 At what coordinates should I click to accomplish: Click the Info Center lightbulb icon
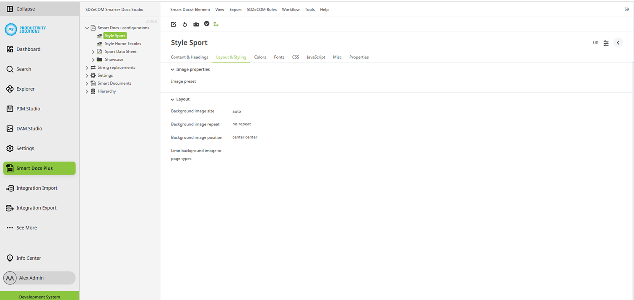pyautogui.click(x=10, y=258)
